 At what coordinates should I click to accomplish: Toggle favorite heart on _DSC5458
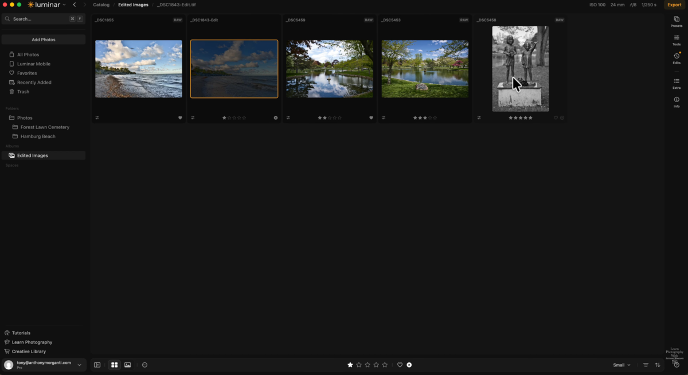point(556,118)
